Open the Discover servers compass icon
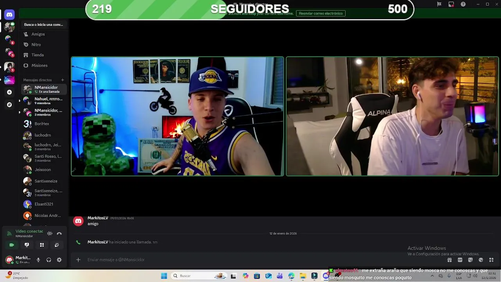 pyautogui.click(x=9, y=105)
